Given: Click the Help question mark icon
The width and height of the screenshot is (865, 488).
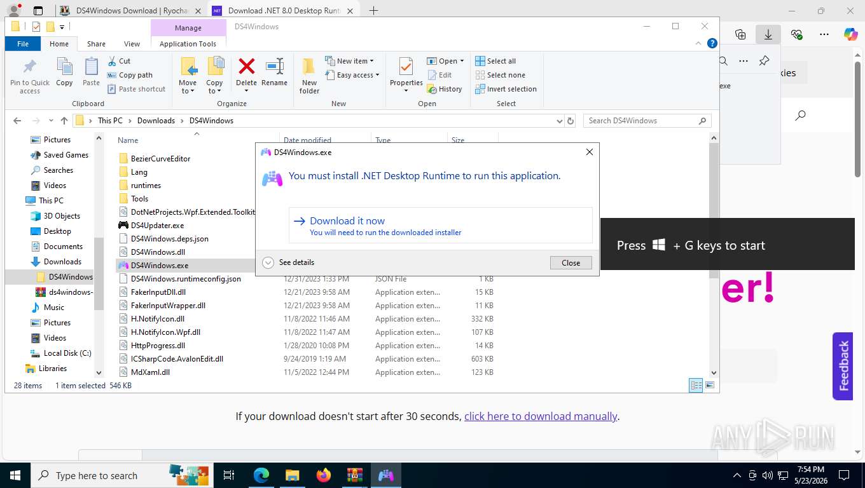Looking at the screenshot, I should tap(712, 44).
